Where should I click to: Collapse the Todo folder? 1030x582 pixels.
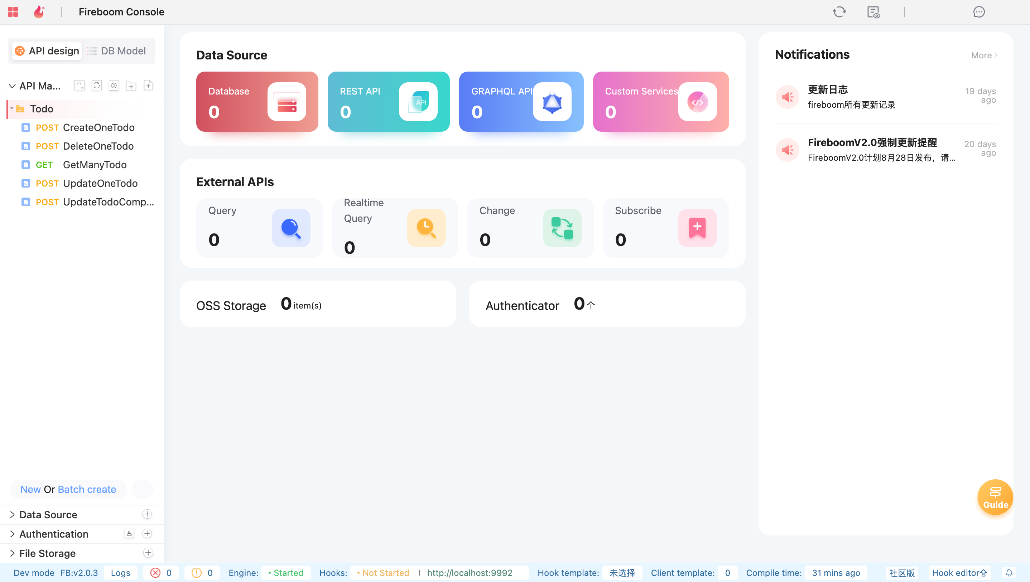tap(12, 109)
